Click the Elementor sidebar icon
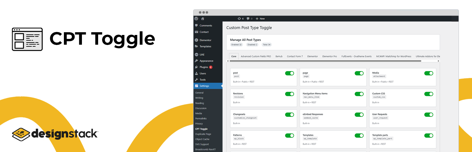The width and height of the screenshot is (472, 152). pyautogui.click(x=196, y=40)
